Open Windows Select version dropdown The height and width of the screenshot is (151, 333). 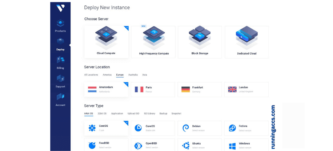tap(245, 147)
